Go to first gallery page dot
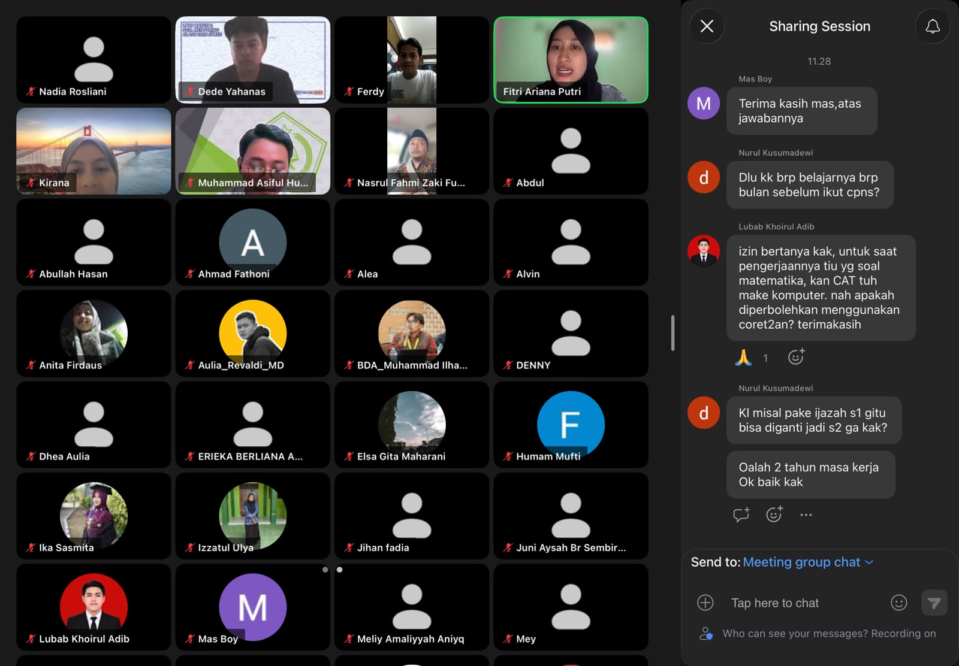 coord(325,570)
